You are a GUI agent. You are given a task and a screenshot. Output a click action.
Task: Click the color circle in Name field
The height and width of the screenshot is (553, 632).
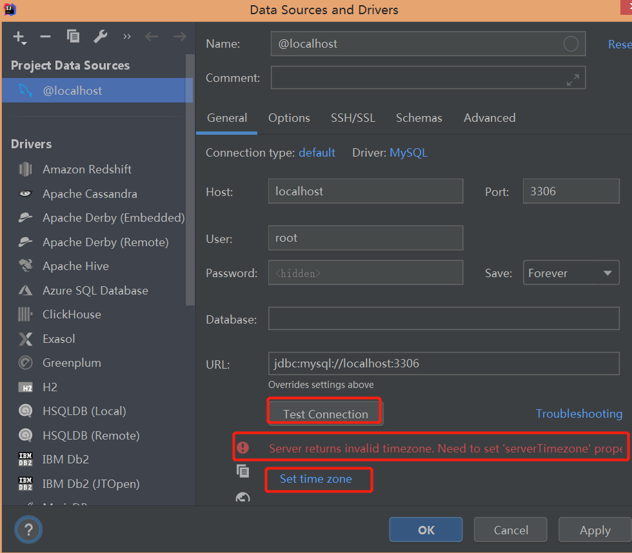click(571, 43)
